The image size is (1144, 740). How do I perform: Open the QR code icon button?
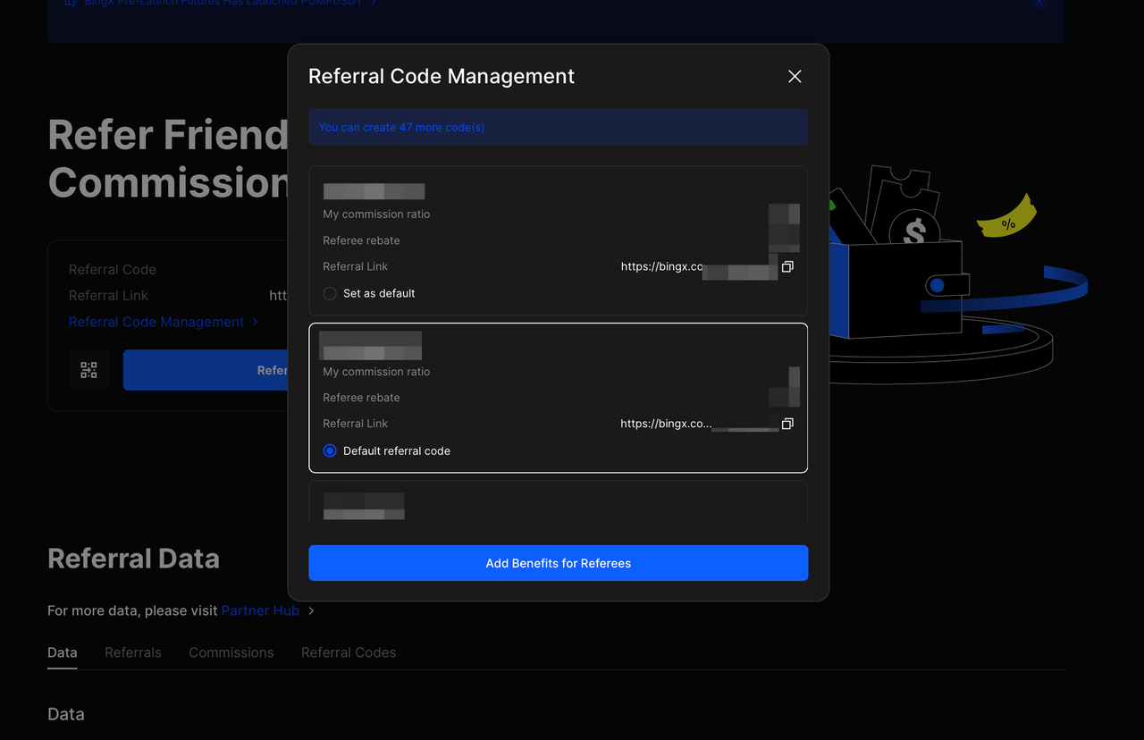pyautogui.click(x=89, y=370)
